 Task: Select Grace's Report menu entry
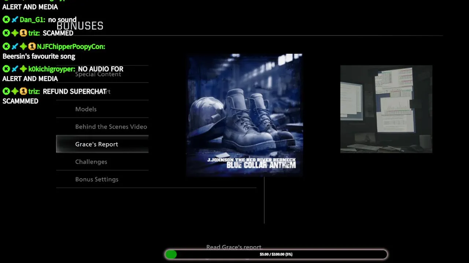coord(102,144)
